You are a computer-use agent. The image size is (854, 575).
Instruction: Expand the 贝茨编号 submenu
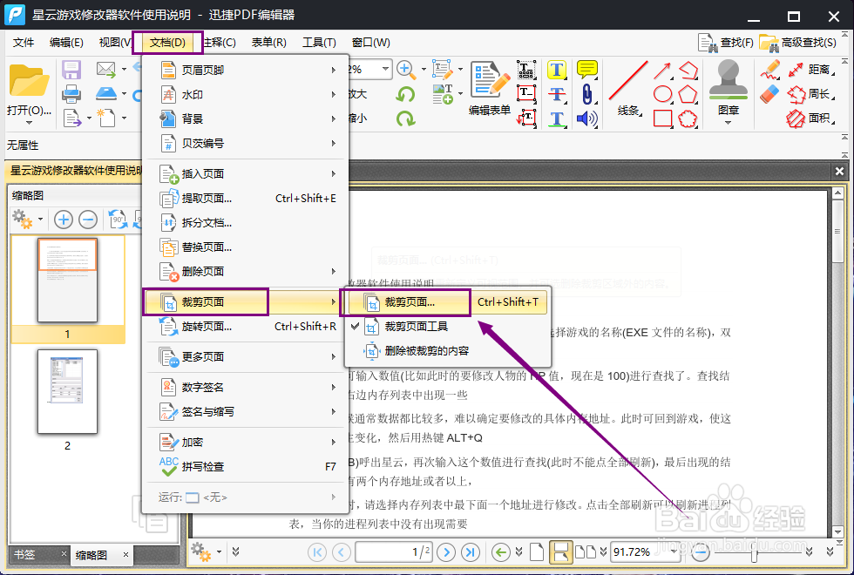point(245,144)
